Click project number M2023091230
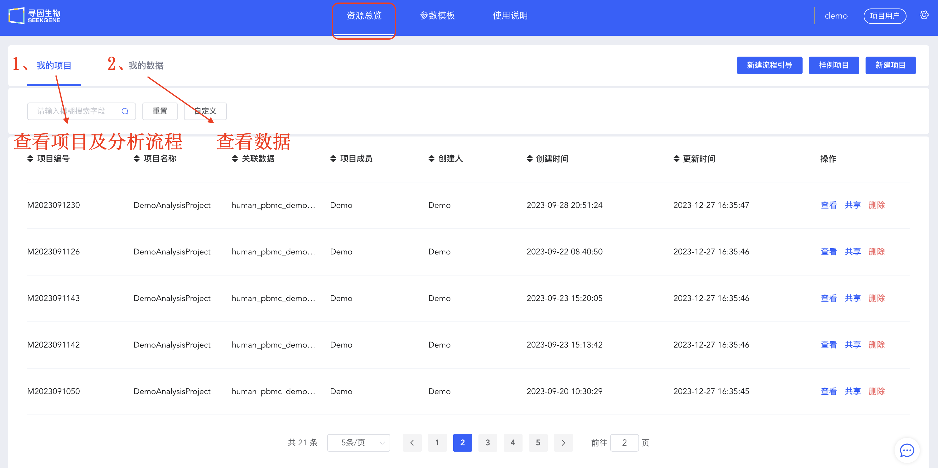This screenshot has width=938, height=468. click(x=54, y=205)
